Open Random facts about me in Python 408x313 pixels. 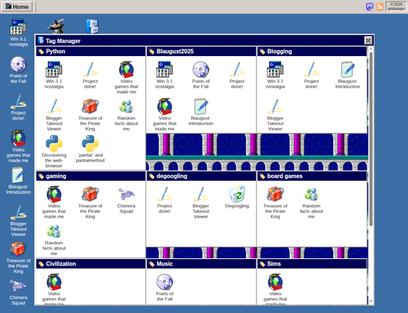coord(126,115)
